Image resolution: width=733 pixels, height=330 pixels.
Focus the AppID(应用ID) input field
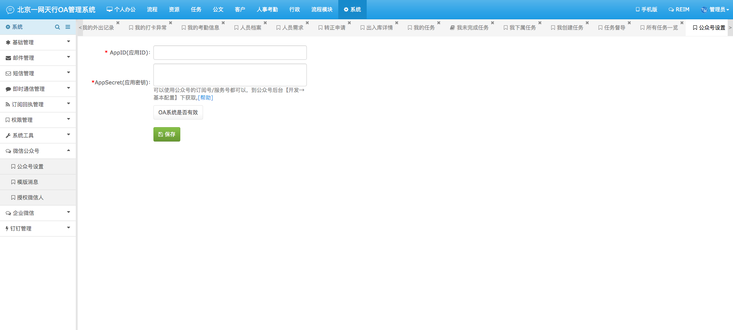coord(230,53)
